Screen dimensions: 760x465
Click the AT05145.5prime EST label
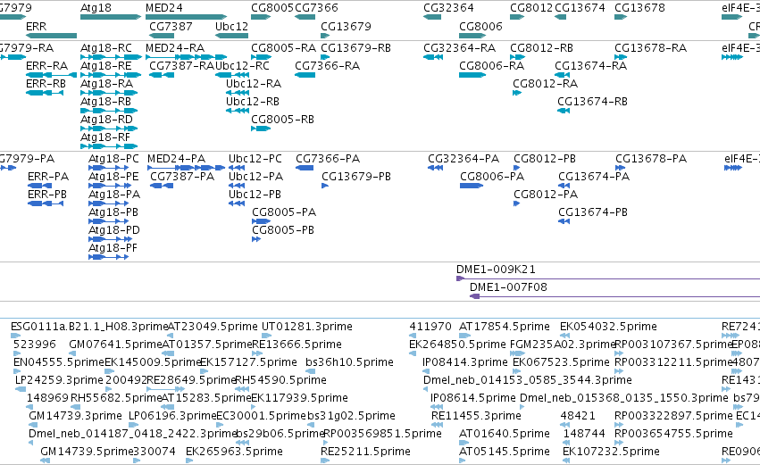coord(505,452)
